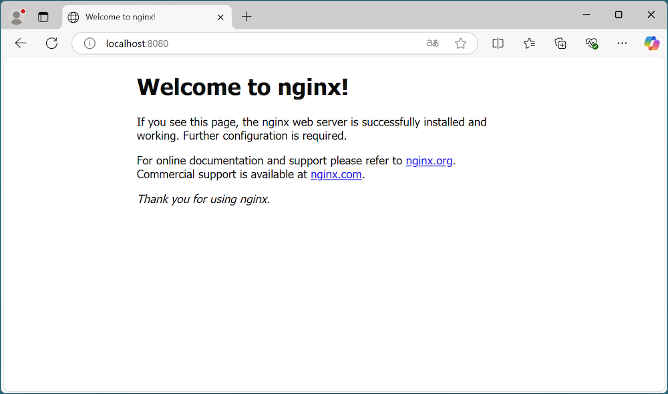View site information icon
The image size is (668, 394).
point(90,43)
